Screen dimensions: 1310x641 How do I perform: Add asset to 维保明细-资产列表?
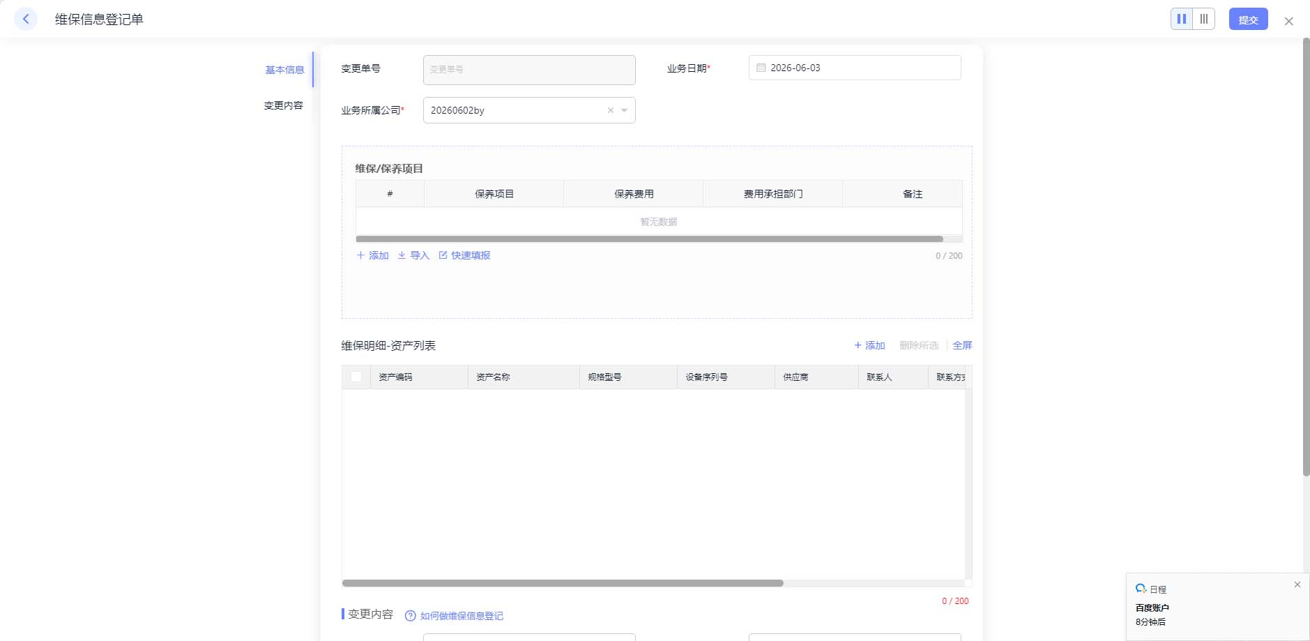tap(870, 345)
